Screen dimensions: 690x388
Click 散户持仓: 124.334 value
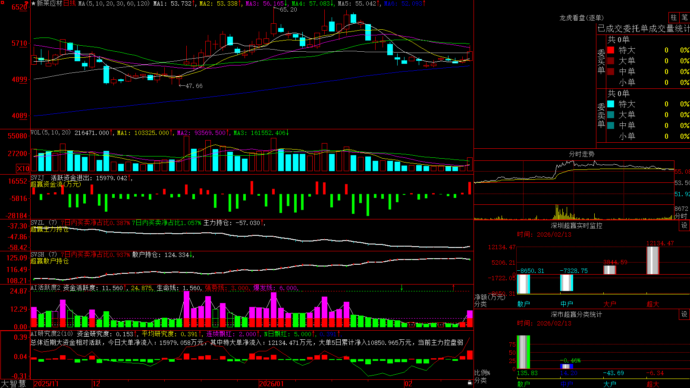click(x=163, y=255)
